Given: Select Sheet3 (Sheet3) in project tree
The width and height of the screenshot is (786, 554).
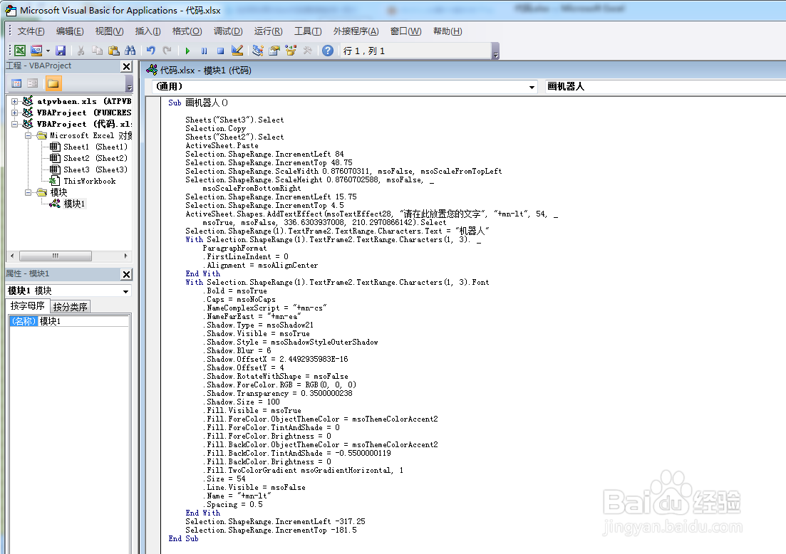Looking at the screenshot, I should [95, 169].
